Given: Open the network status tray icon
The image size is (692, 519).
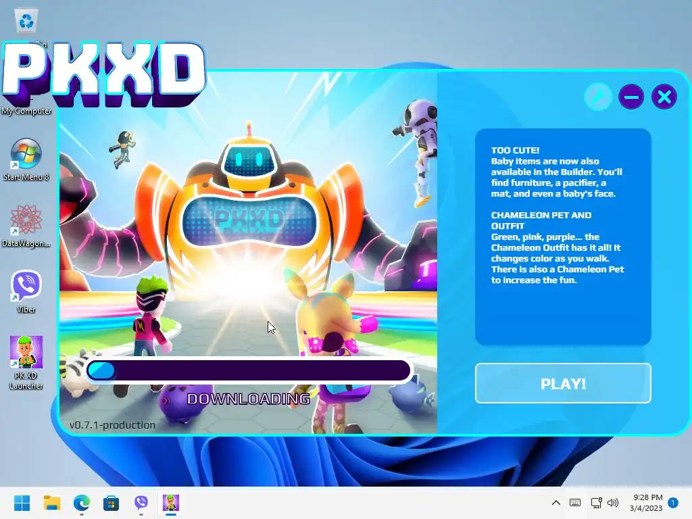Looking at the screenshot, I should pyautogui.click(x=596, y=503).
